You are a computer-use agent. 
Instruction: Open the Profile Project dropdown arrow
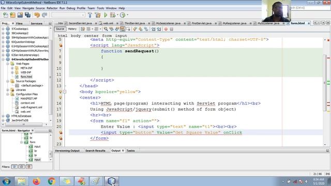coord(128,15)
